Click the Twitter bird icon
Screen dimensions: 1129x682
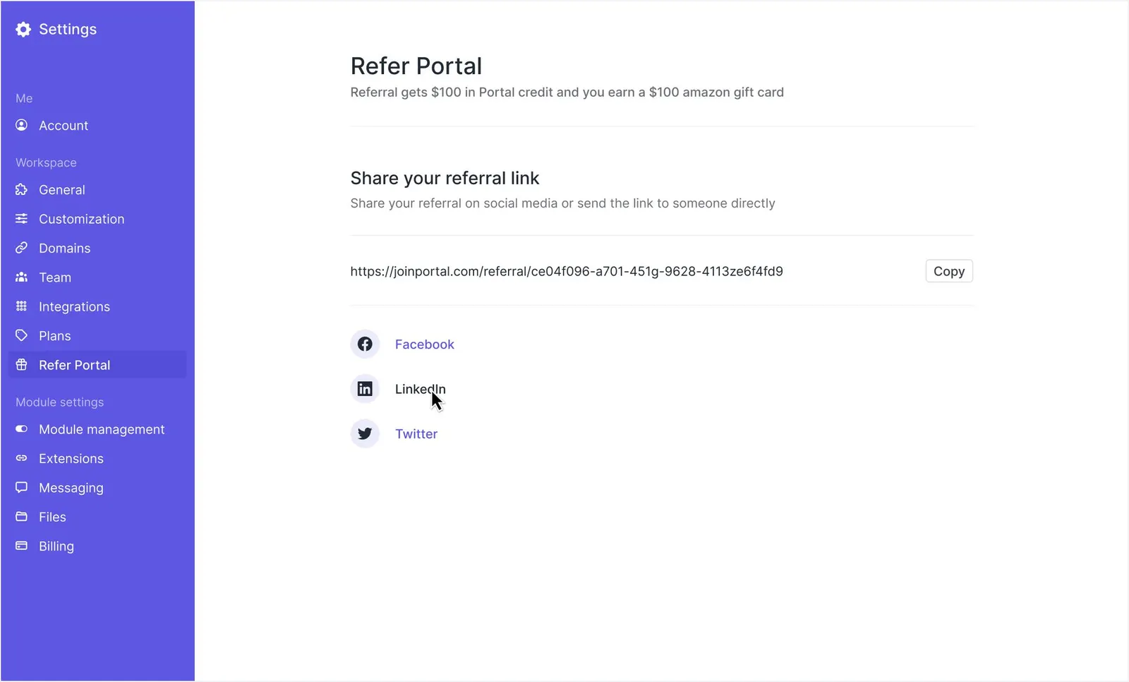[x=365, y=433]
